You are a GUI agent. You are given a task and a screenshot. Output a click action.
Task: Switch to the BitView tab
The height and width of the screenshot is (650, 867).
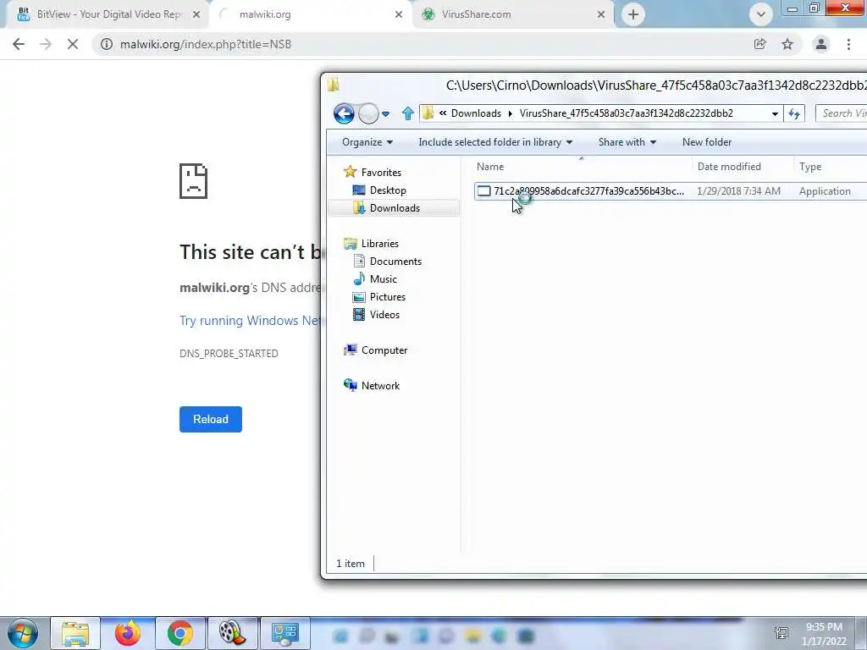click(108, 14)
